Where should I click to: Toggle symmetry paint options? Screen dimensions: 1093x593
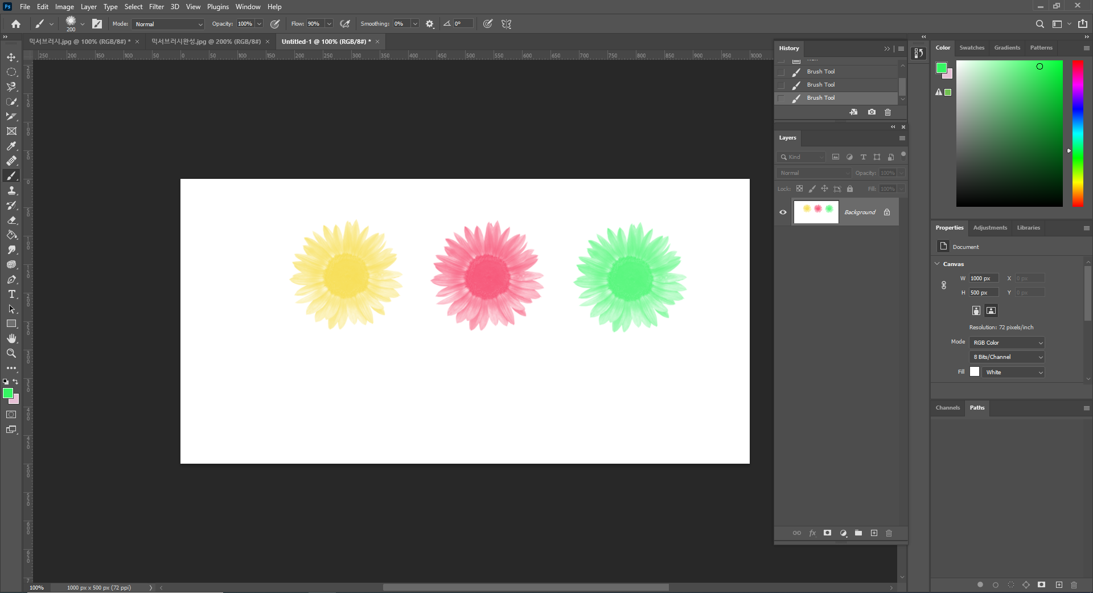pos(507,24)
